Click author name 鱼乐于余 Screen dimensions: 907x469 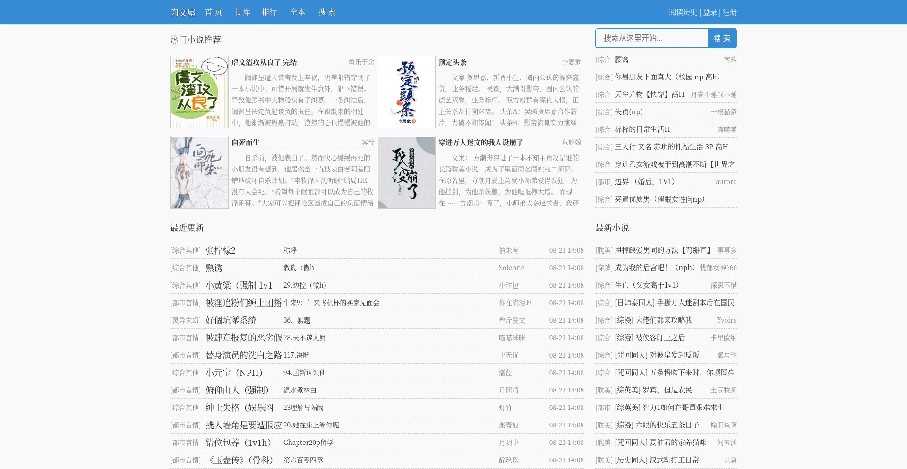(361, 62)
